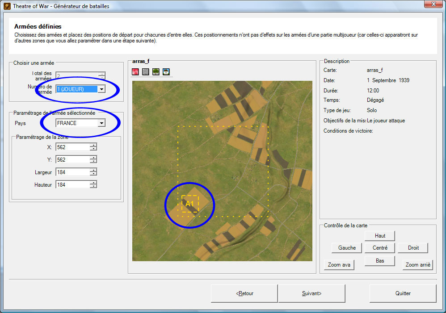This screenshot has width=446, height=313.
Task: Open the Numéro de armée dropdown
Action: (101, 89)
